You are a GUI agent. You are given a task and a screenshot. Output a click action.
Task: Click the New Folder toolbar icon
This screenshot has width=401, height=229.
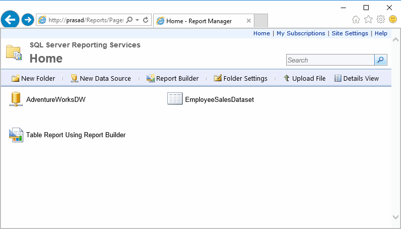click(x=15, y=78)
